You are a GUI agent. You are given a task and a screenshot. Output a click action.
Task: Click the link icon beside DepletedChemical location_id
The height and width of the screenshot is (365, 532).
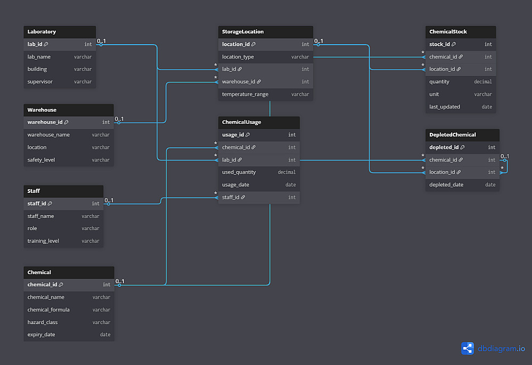pyautogui.click(x=459, y=172)
